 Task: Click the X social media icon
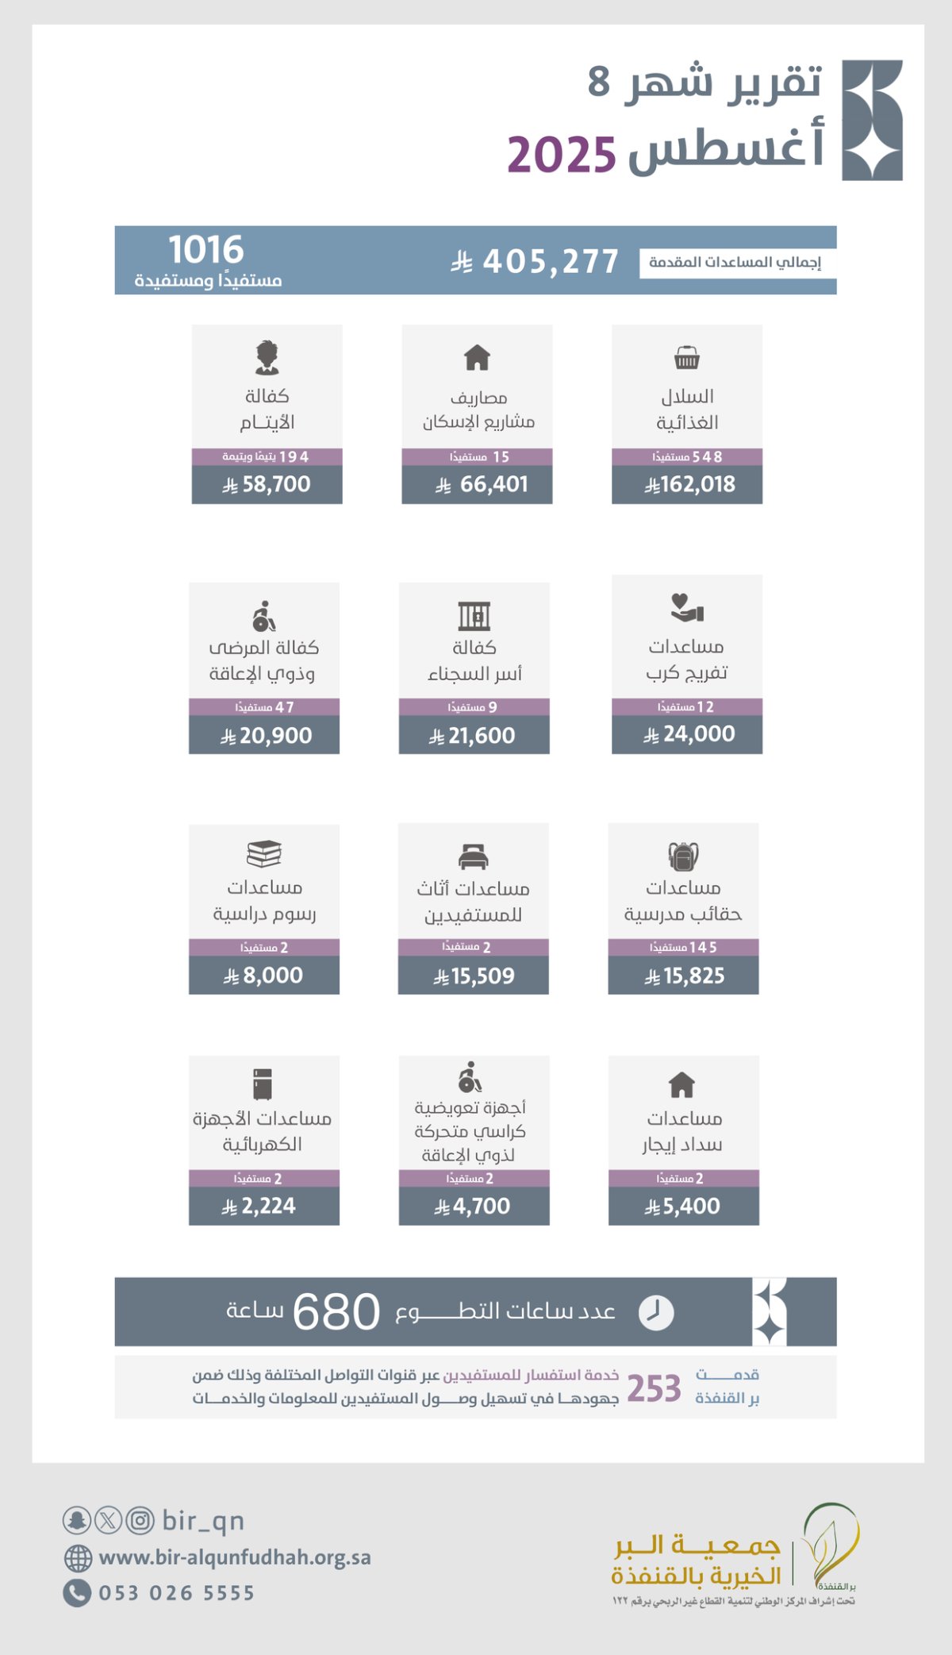click(109, 1520)
